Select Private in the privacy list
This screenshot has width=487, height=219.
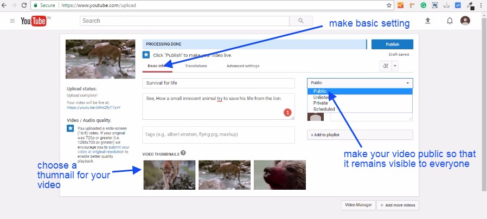[x=320, y=103]
